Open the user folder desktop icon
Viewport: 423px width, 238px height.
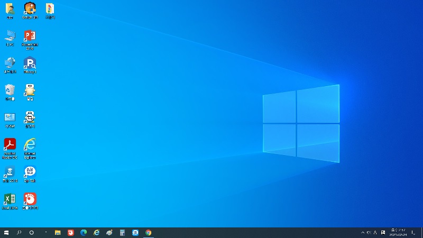10,11
